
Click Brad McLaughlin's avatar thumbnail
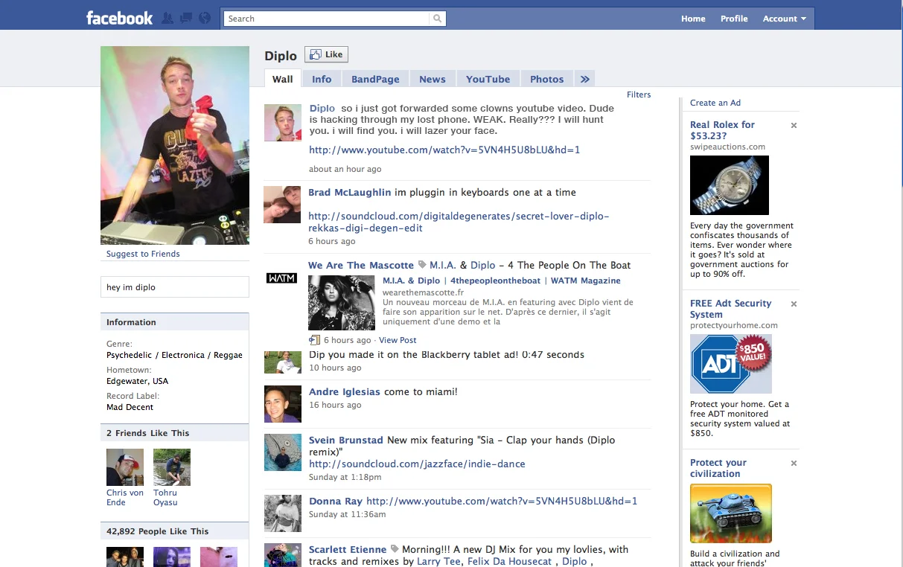[x=283, y=205]
